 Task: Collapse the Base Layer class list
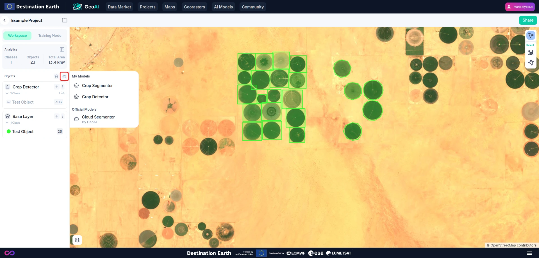(7, 123)
